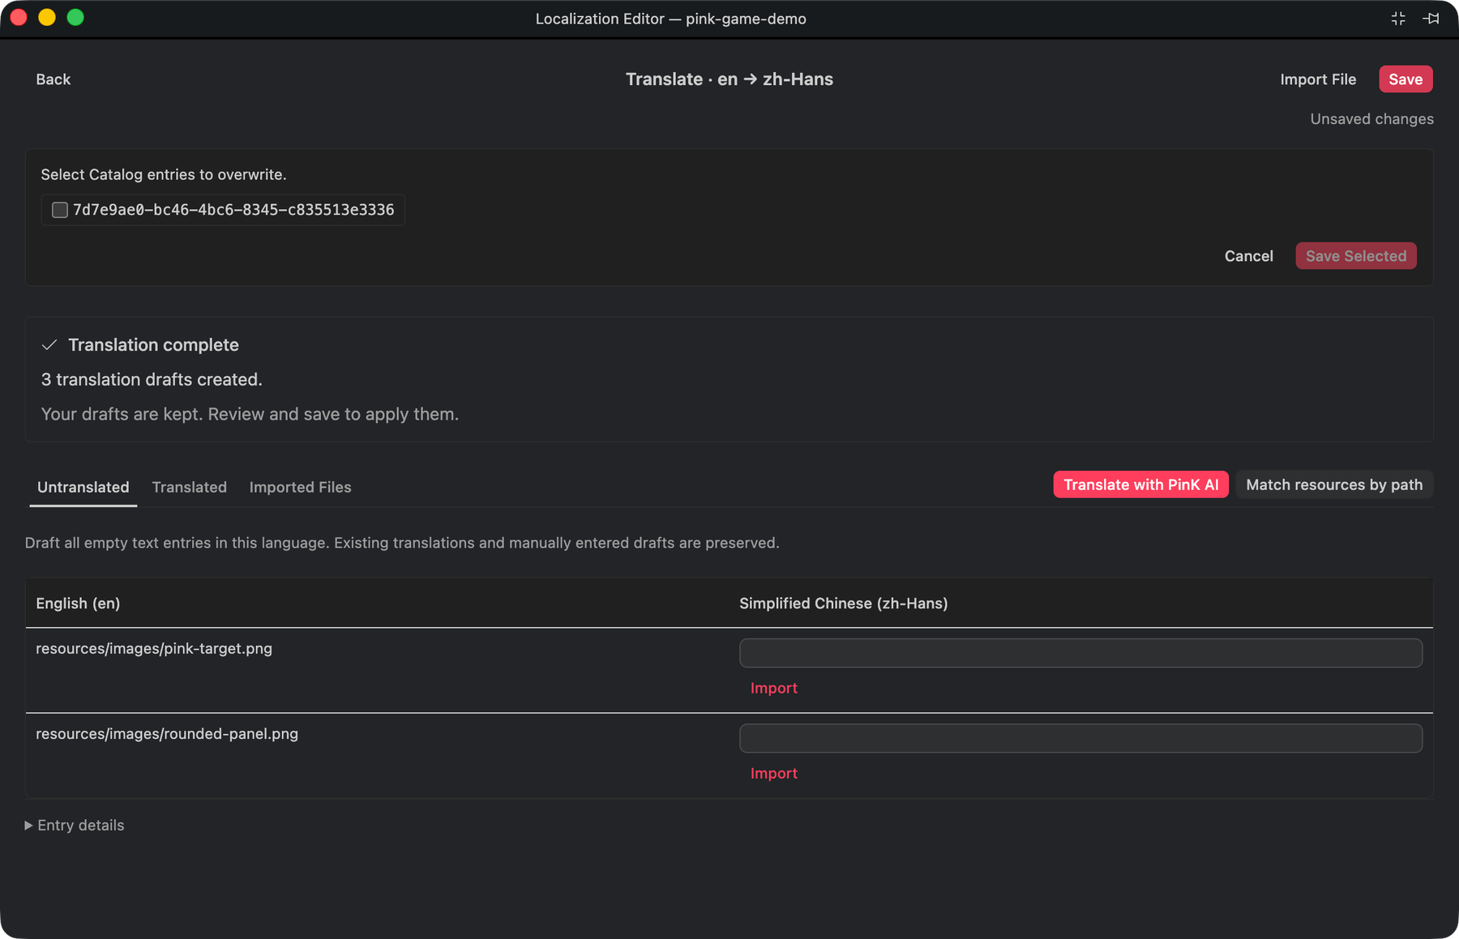1459x939 pixels.
Task: Click the pin window icon in title bar
Action: [x=1431, y=19]
